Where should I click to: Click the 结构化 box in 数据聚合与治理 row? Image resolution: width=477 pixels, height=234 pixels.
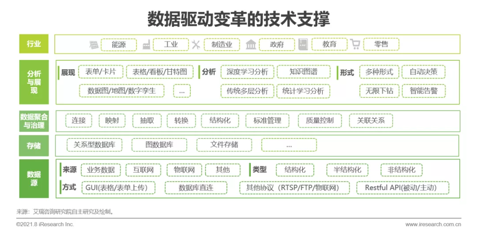(x=220, y=120)
